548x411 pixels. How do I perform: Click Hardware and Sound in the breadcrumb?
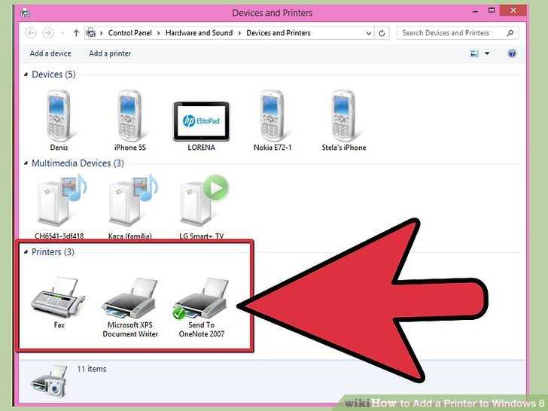199,33
